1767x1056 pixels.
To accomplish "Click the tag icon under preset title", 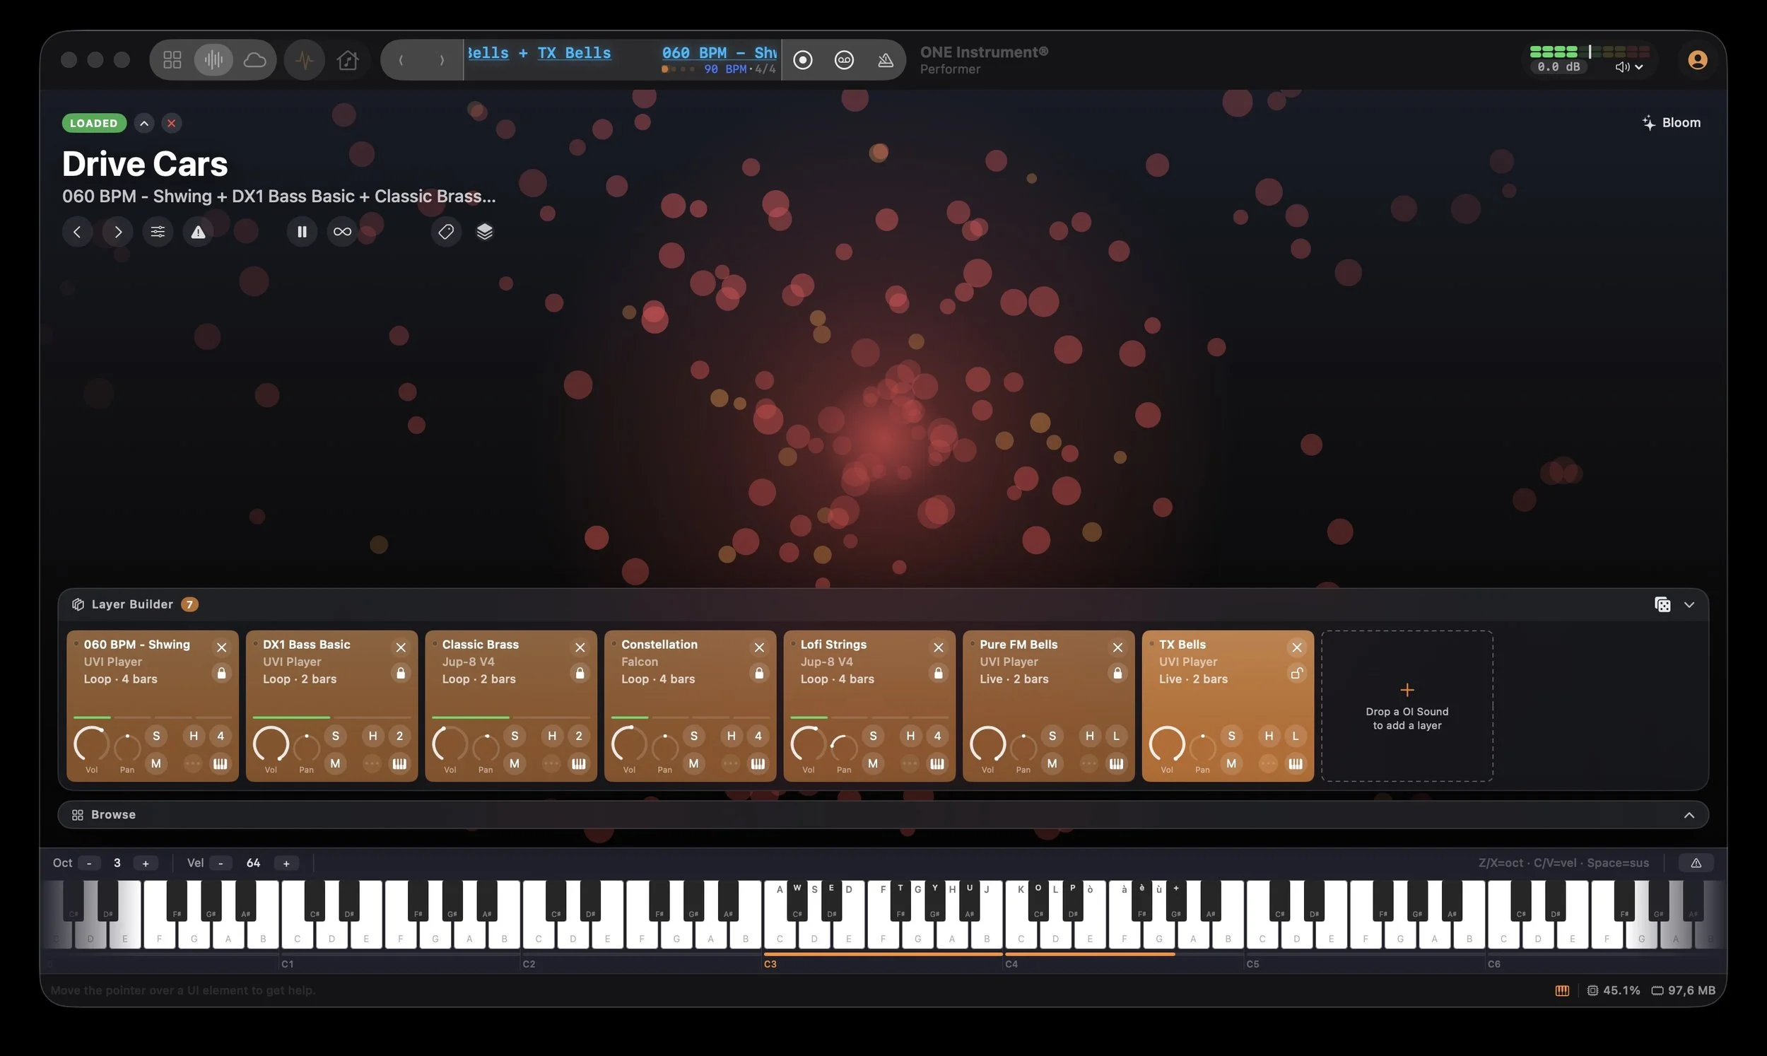I will 446,231.
